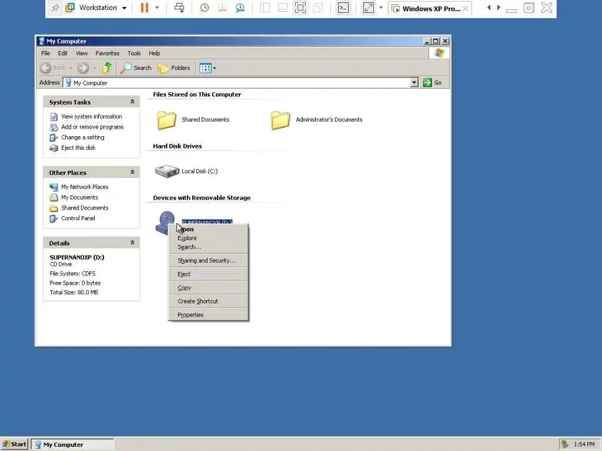Take a snapshot of the VM
602x451 pixels.
coord(204,8)
